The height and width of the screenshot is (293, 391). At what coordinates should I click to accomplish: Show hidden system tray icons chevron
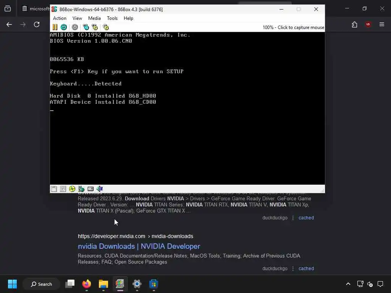(348, 284)
